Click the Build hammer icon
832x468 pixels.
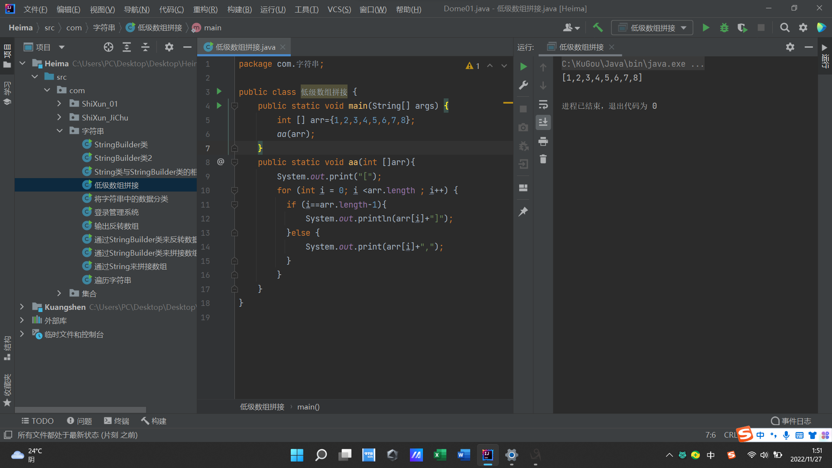tap(598, 28)
